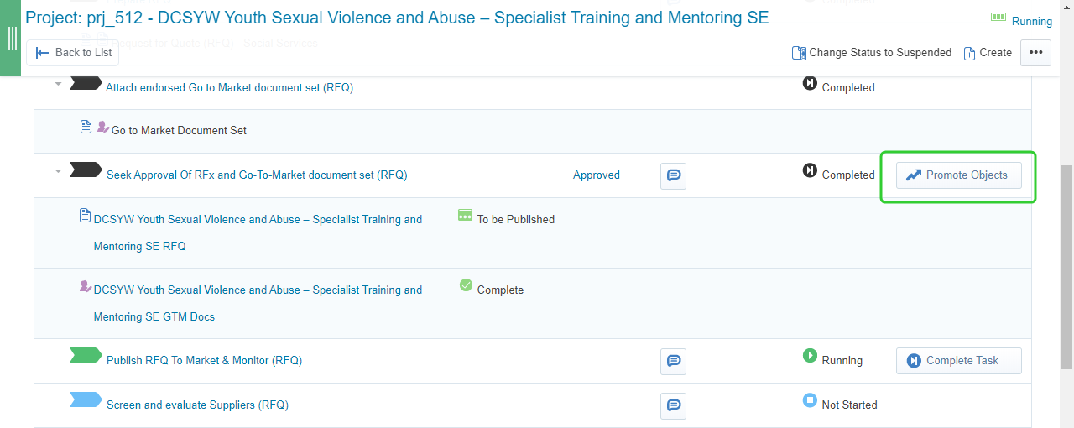Collapse the Attach endorsed Go to Market task
Viewport: 1074px width, 428px height.
pos(58,84)
